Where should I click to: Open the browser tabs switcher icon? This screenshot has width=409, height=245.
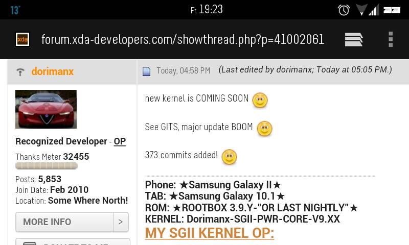pyautogui.click(x=354, y=40)
